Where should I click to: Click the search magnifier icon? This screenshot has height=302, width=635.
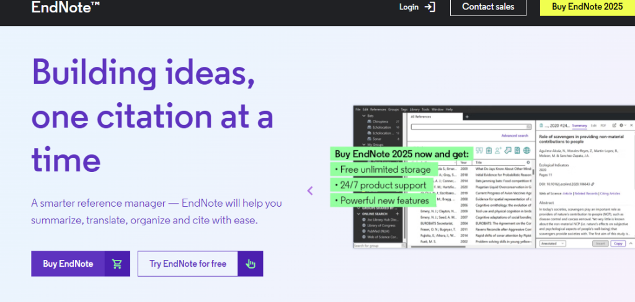(528, 126)
